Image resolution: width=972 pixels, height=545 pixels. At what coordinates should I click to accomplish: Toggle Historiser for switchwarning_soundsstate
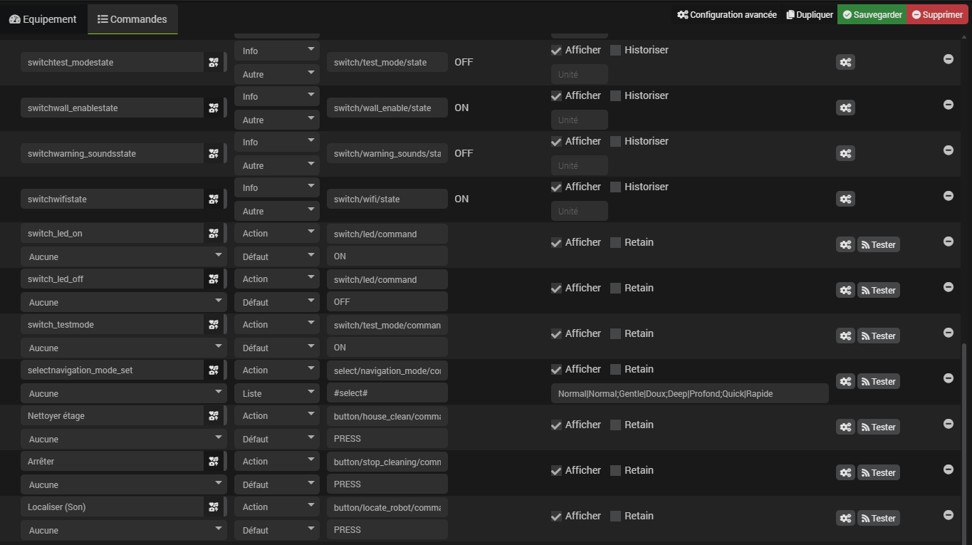[616, 142]
